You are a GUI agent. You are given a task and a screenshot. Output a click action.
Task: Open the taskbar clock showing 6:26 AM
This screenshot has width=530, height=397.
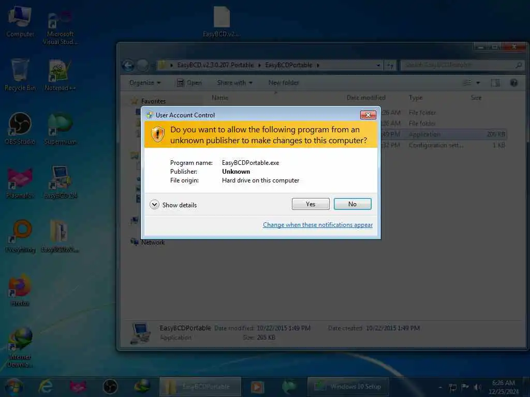click(504, 387)
